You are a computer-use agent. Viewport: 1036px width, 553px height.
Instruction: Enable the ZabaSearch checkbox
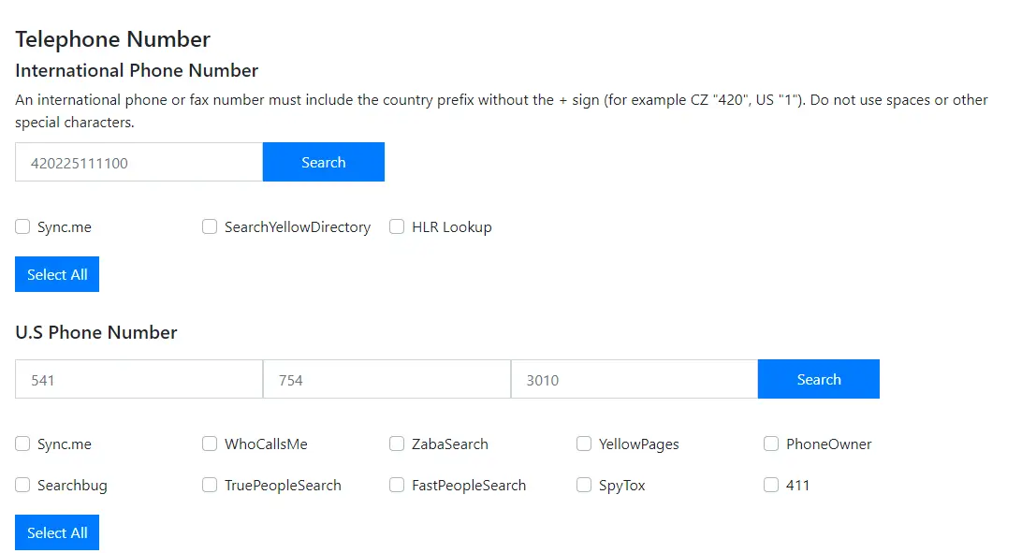pos(397,444)
